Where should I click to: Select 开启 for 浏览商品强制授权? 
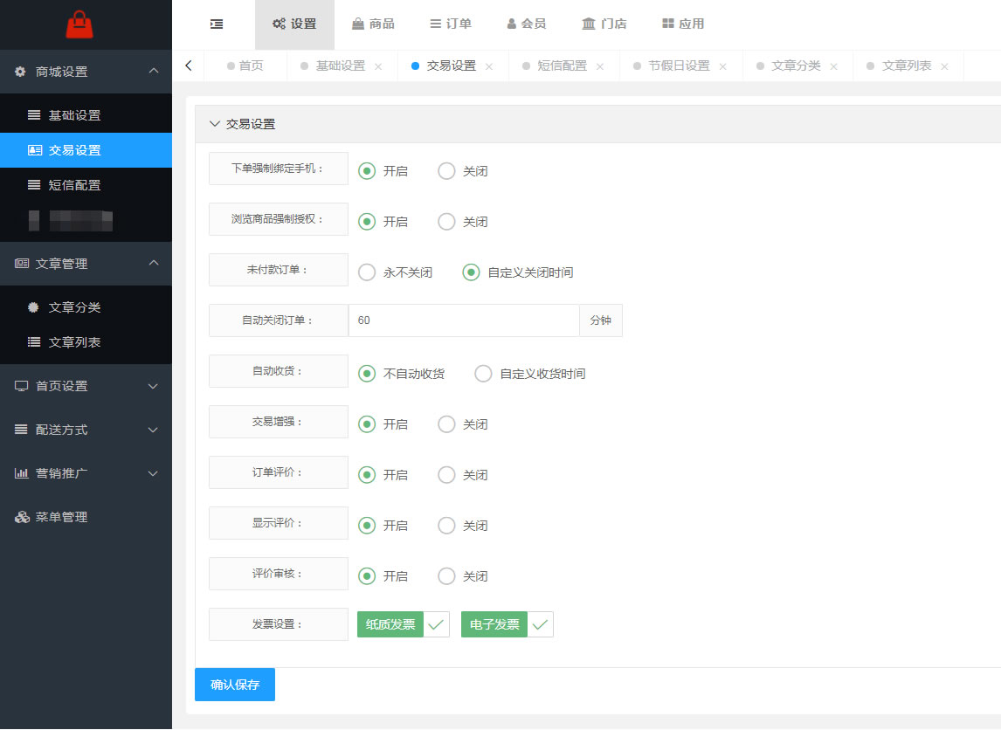click(367, 222)
